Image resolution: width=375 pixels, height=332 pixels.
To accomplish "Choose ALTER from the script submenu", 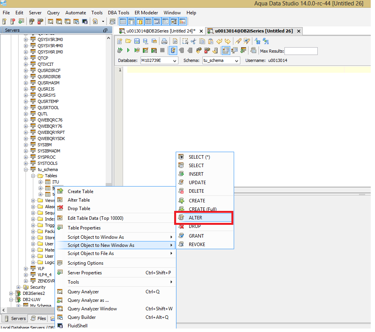I will [x=204, y=218].
